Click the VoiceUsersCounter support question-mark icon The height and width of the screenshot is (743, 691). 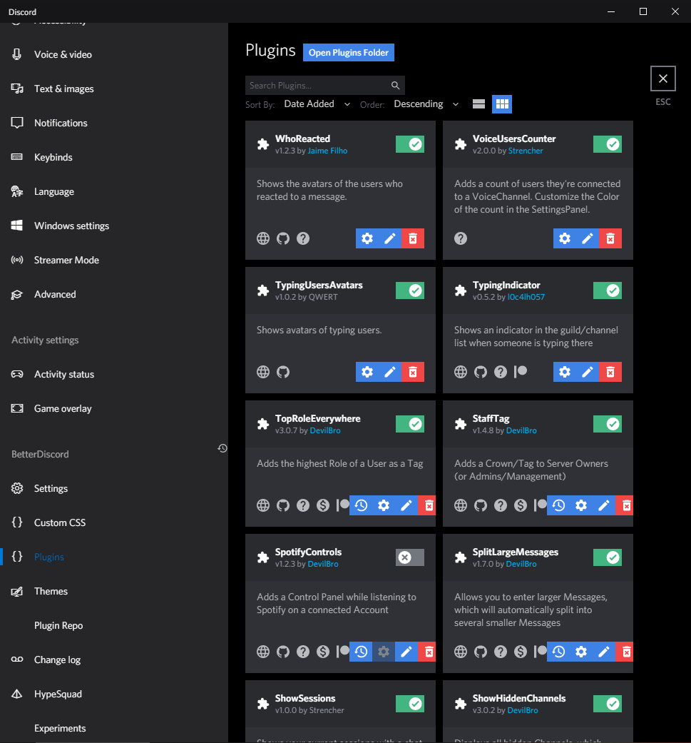point(461,238)
